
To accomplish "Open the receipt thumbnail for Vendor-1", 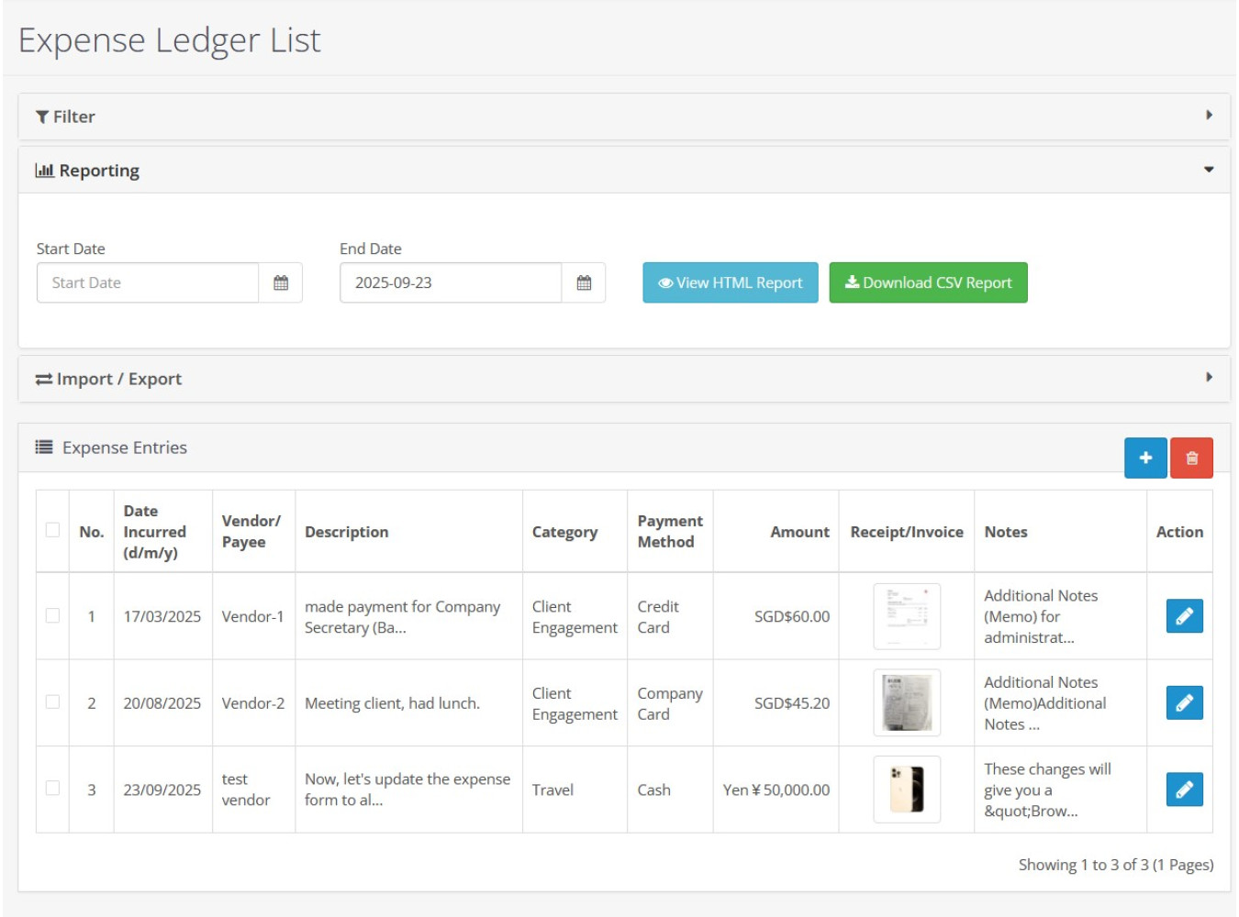I will (x=907, y=616).
